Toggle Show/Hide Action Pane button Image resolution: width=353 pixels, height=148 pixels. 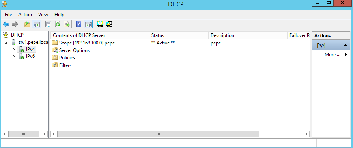coord(88,24)
